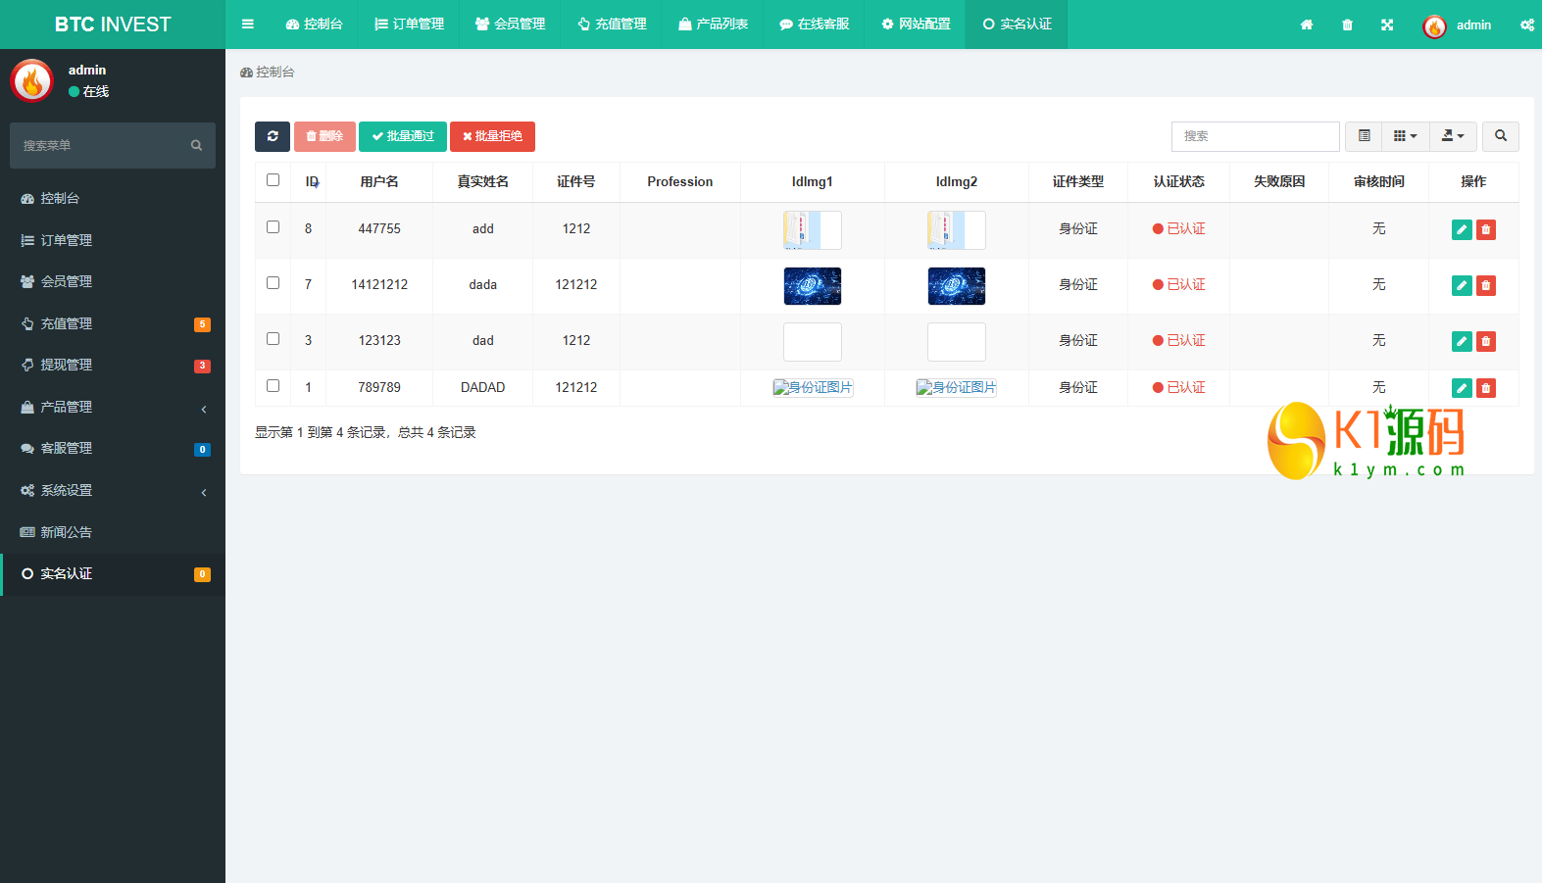The height and width of the screenshot is (883, 1542).
Task: Click the red 批量拒绝 button
Action: point(492,136)
